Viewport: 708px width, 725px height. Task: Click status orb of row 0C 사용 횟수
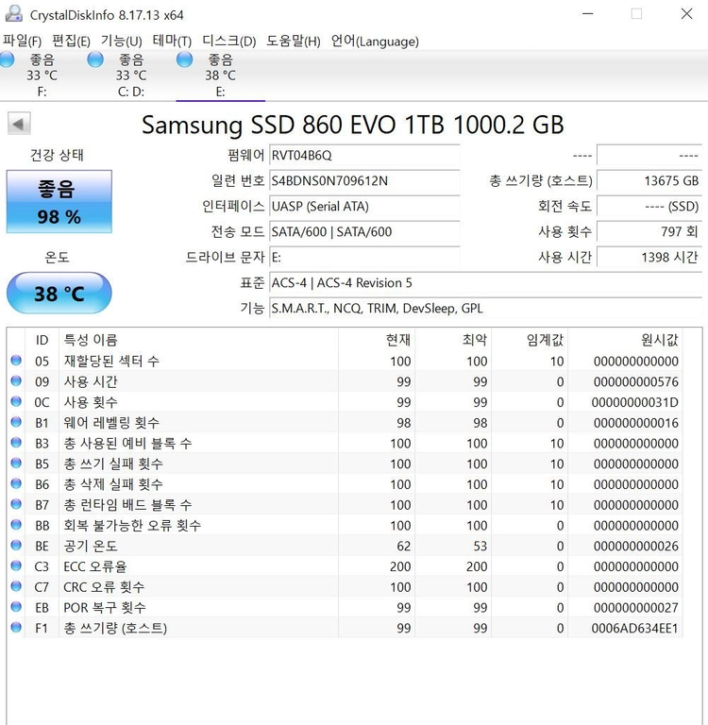[16, 401]
